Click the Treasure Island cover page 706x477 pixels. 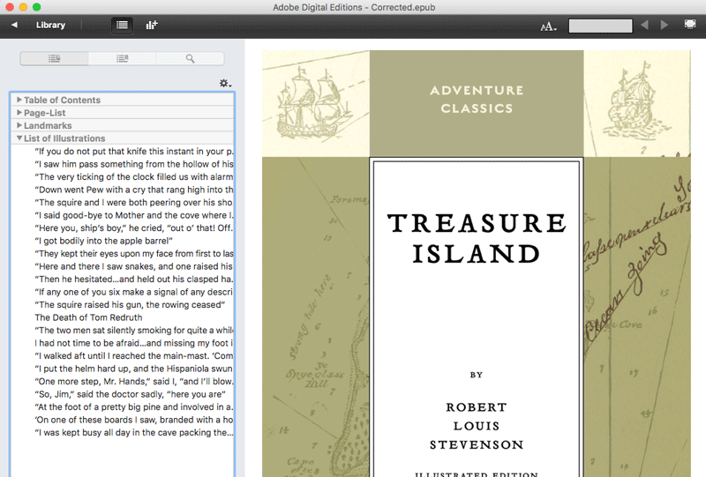(x=476, y=264)
